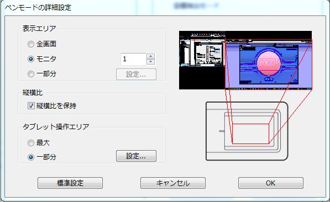Select the モニタ radio option
Image resolution: width=330 pixels, height=202 pixels.
click(31, 59)
